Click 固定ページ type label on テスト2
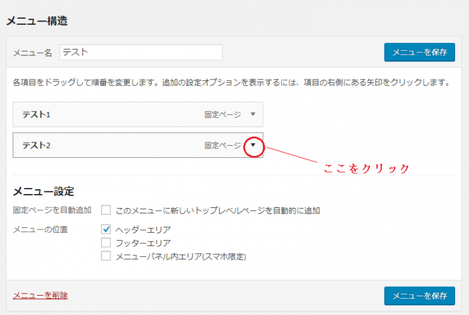Image resolution: width=469 pixels, height=315 pixels. 222,145
